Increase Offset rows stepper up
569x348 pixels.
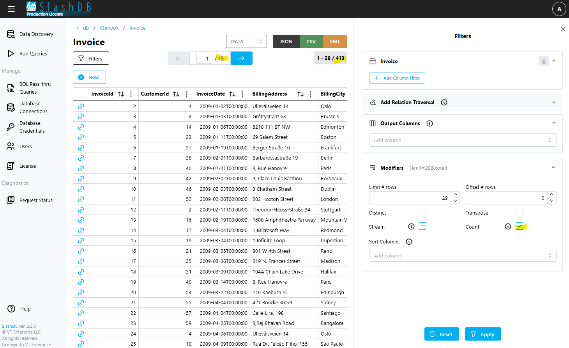click(x=552, y=194)
